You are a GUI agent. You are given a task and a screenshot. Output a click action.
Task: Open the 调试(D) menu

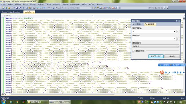(25, 4)
